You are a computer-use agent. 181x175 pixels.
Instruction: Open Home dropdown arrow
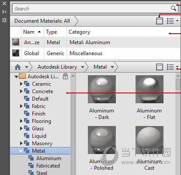[x=27, y=67]
